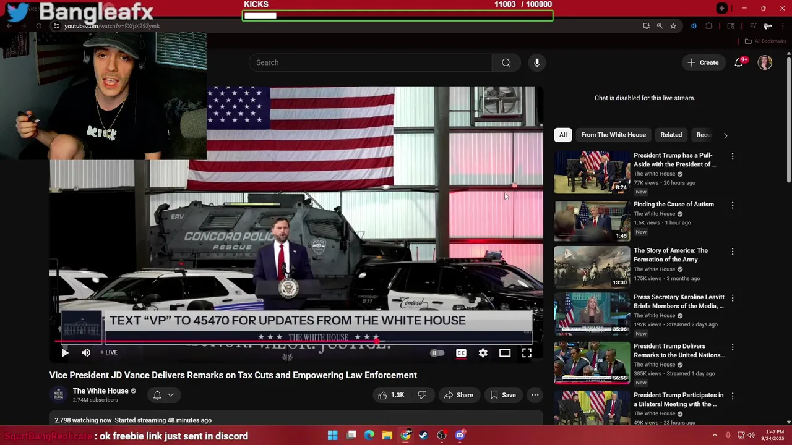The height and width of the screenshot is (445, 792).
Task: Open the Windows Start menu
Action: (333, 435)
